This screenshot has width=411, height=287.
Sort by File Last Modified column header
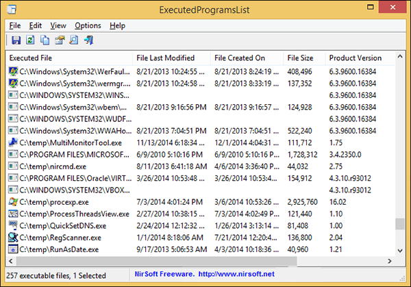[x=171, y=58]
